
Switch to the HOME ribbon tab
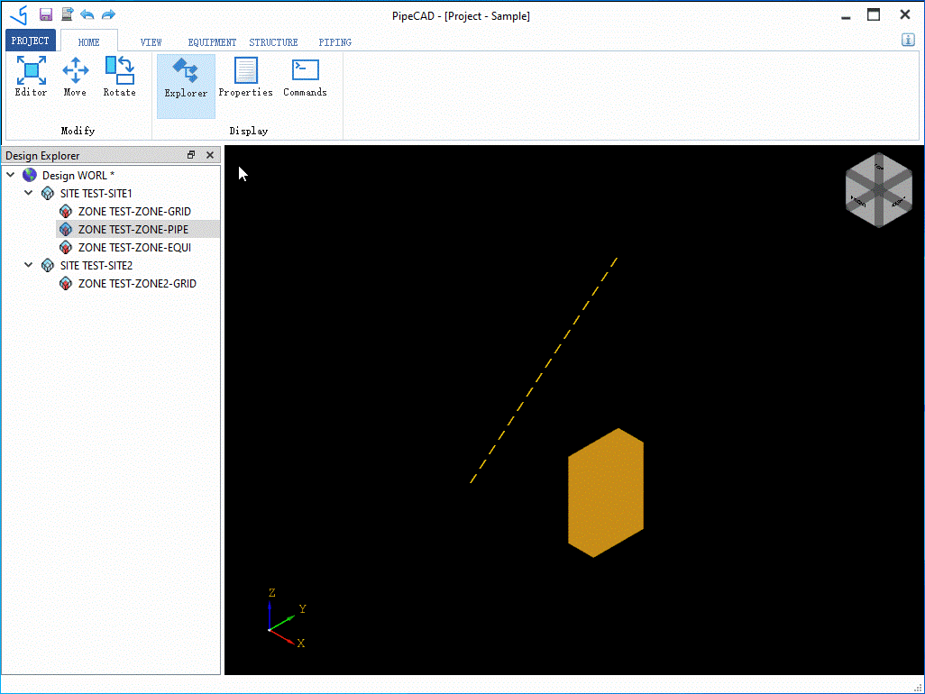tap(88, 41)
